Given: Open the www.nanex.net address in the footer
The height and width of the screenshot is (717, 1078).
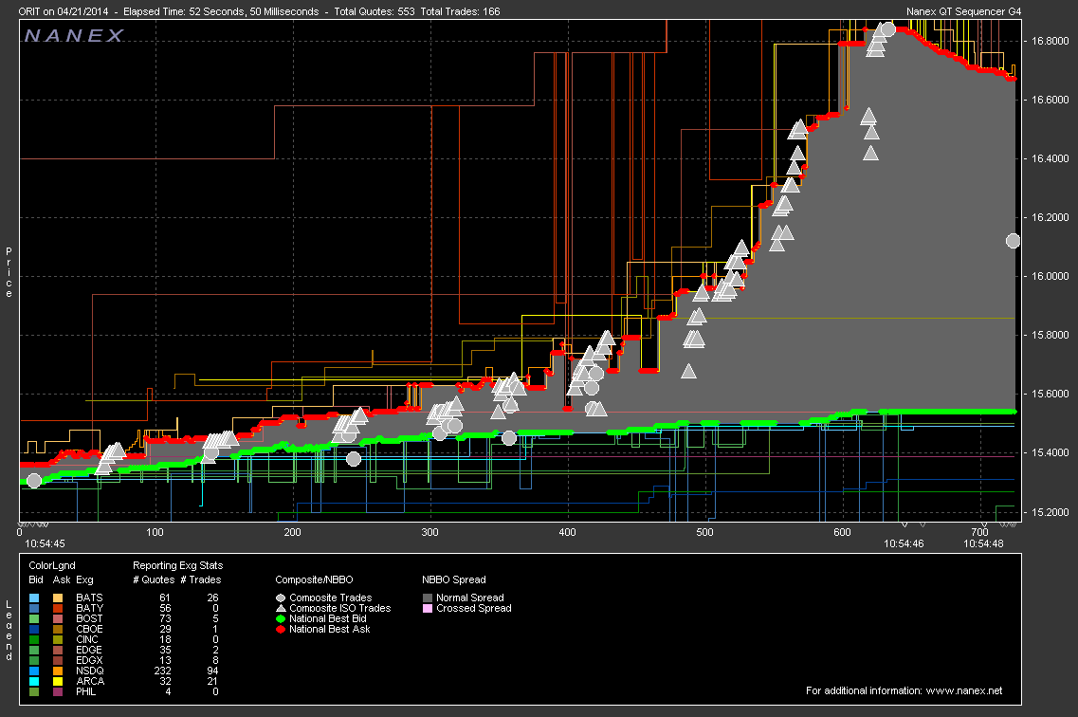Looking at the screenshot, I should click(964, 690).
